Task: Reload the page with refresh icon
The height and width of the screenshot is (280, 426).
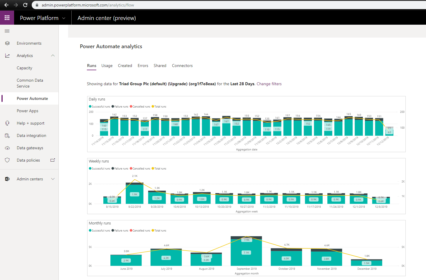Action: tap(25, 5)
